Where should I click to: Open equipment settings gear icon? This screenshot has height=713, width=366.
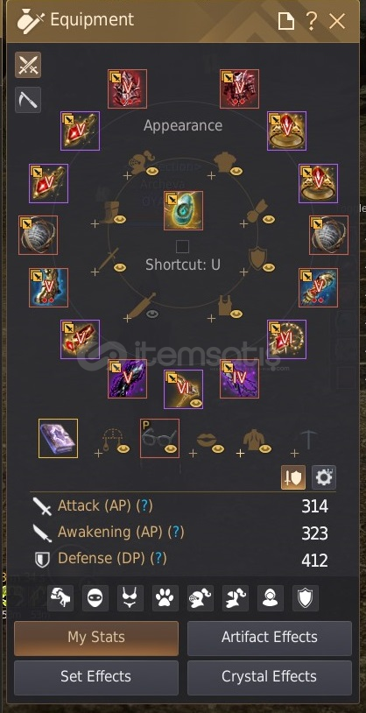324,477
